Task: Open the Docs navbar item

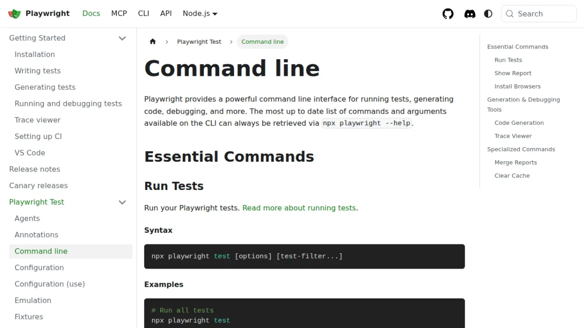Action: click(91, 14)
